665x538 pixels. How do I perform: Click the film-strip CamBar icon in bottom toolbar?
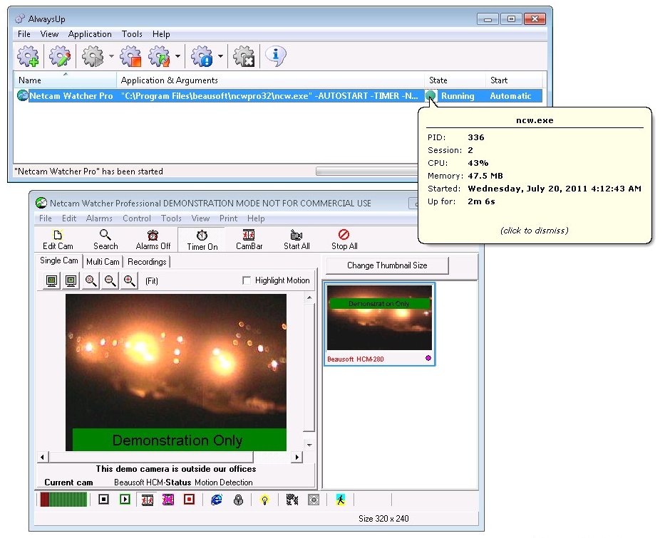[x=147, y=500]
